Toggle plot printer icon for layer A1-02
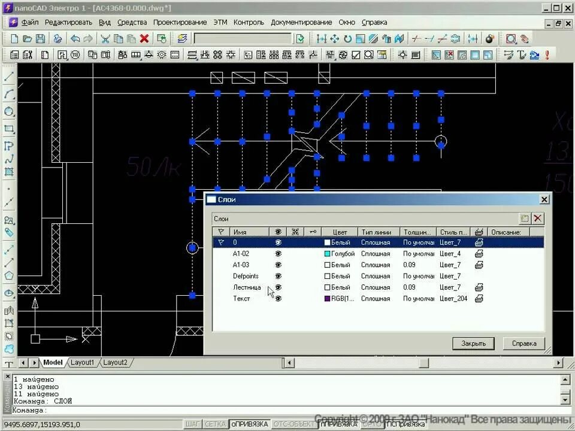Screen dimensions: 575x431 (479, 254)
